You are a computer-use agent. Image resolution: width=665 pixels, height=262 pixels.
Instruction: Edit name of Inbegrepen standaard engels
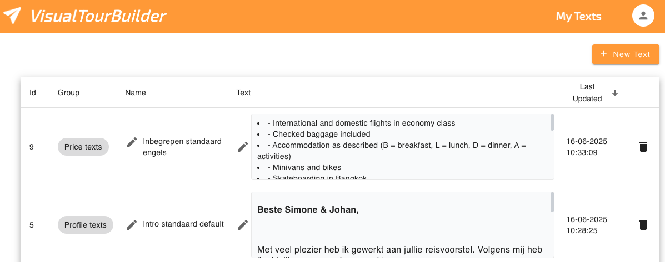click(x=132, y=142)
